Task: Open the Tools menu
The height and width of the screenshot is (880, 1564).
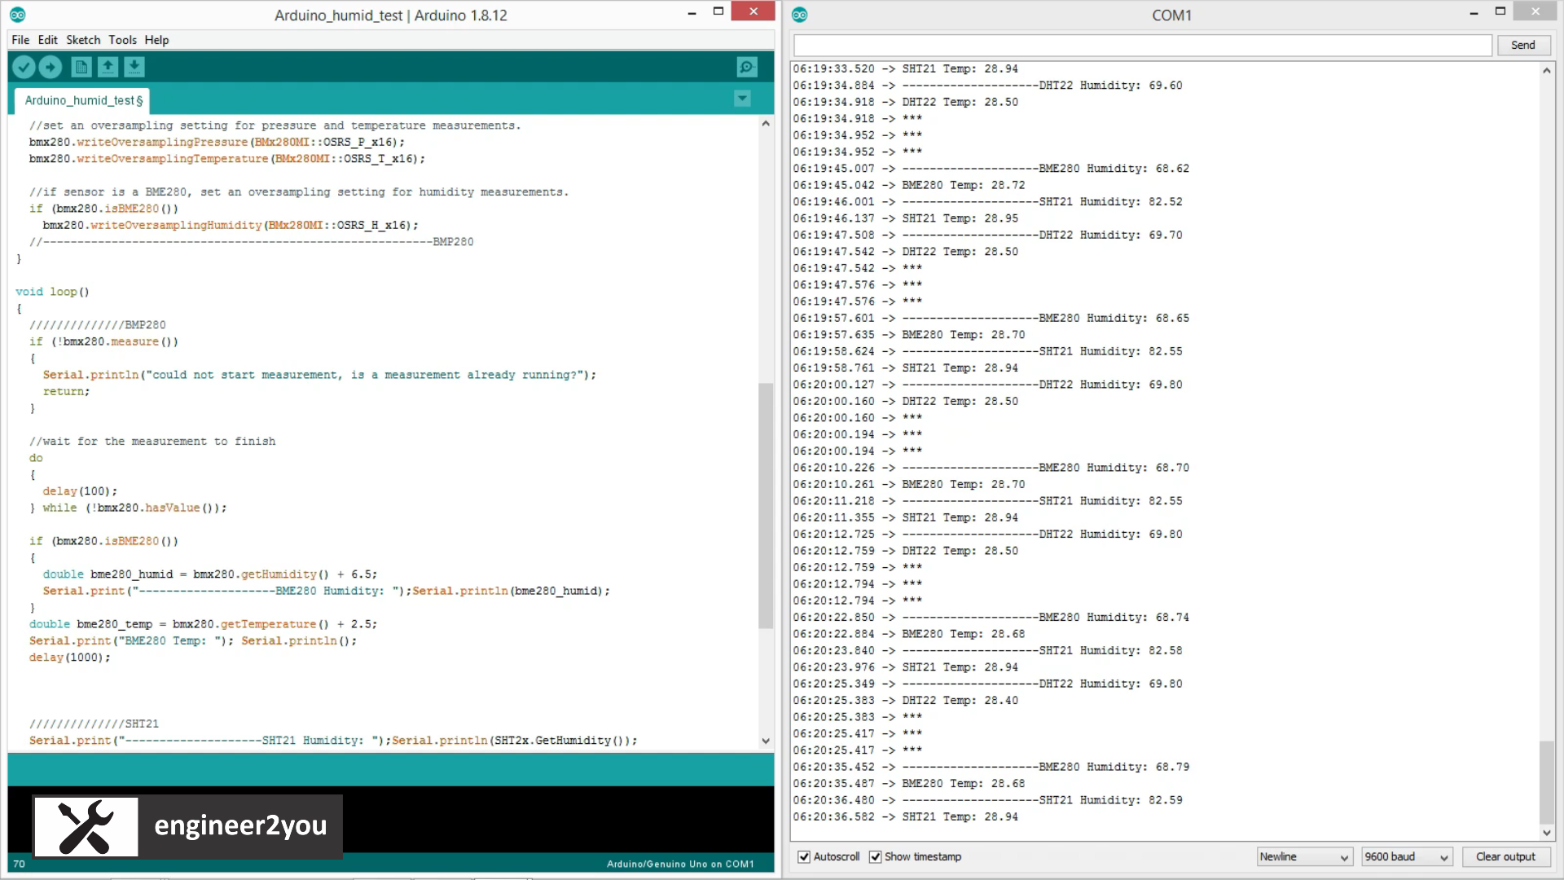Action: click(122, 40)
